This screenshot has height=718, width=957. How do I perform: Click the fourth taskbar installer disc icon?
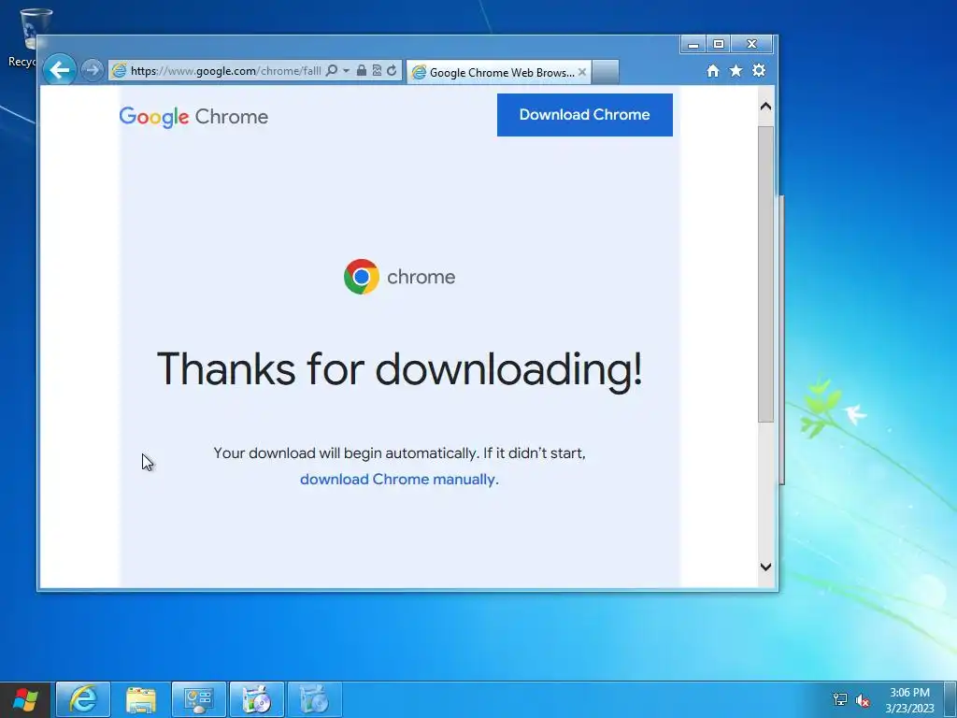[x=256, y=699]
